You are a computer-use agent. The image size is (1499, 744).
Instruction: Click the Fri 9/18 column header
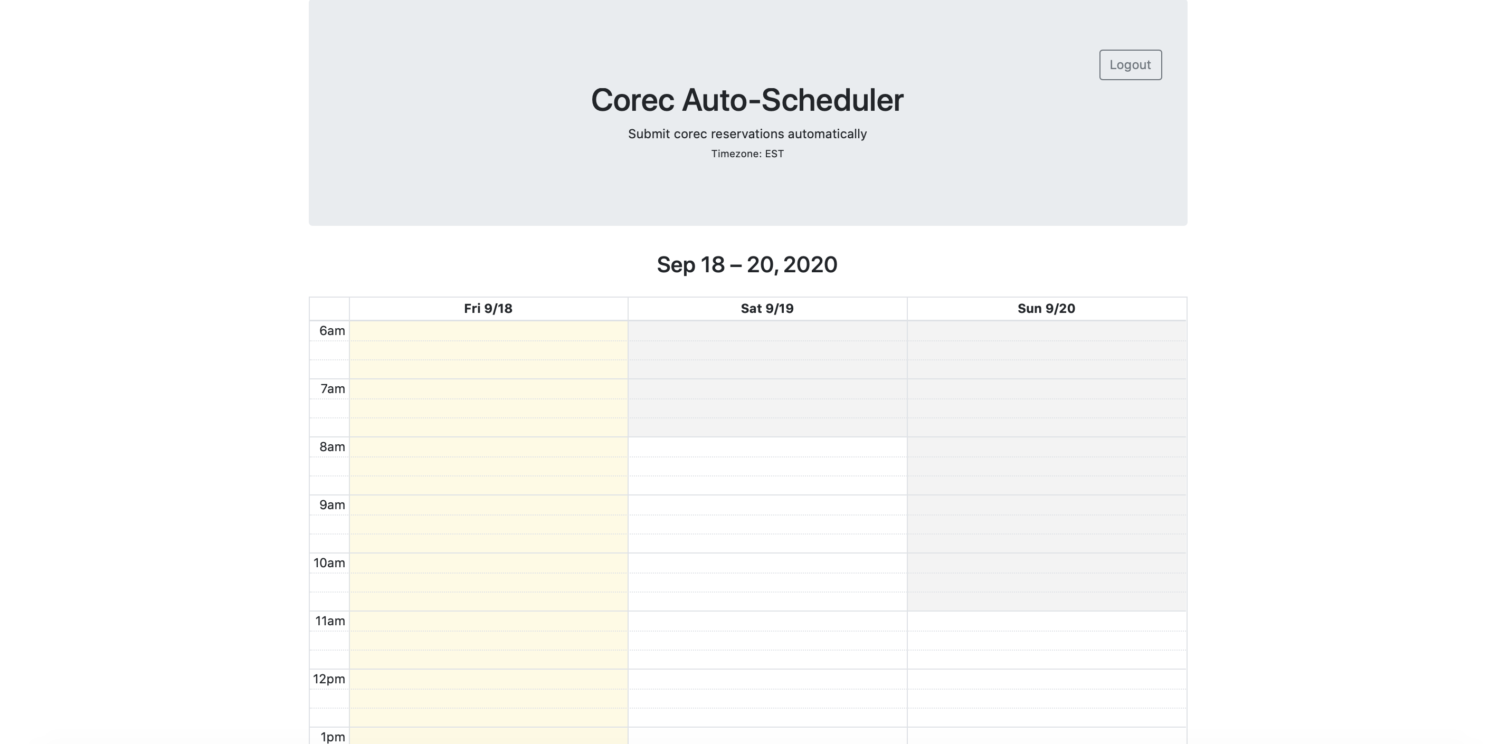click(x=488, y=308)
